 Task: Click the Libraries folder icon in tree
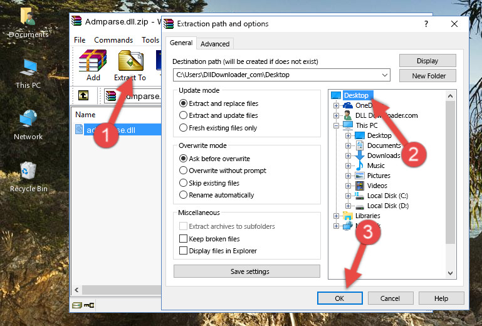pyautogui.click(x=348, y=216)
